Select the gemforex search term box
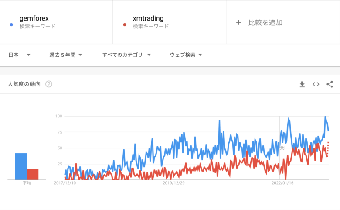 click(x=56, y=22)
